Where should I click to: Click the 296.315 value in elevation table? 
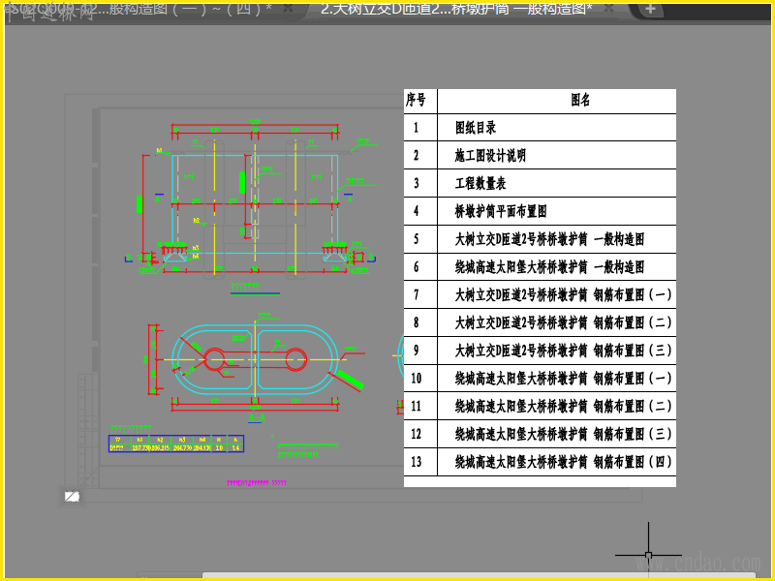click(160, 447)
